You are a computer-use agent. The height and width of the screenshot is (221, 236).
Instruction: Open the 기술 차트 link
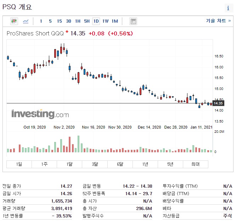[x=218, y=21]
